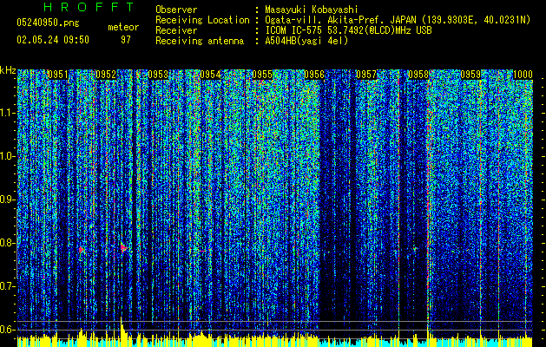This screenshot has width=546, height=347.
Task: Click the 0956 time marker
Action: pos(314,75)
